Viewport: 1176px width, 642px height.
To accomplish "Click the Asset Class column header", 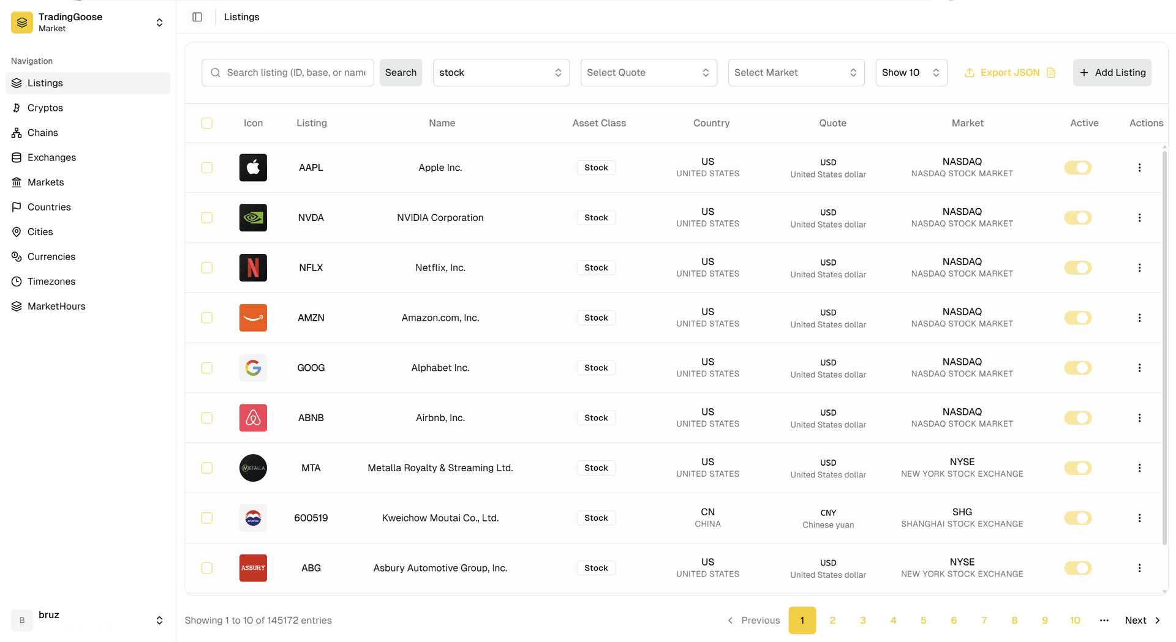I will point(599,123).
